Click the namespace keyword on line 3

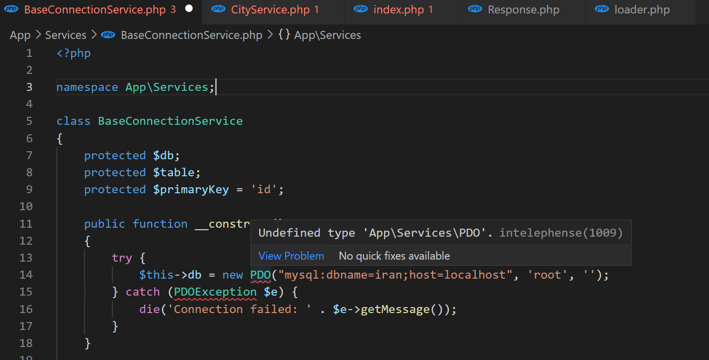tap(87, 87)
